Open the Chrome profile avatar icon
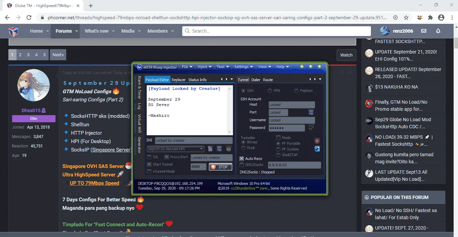 tap(441, 18)
